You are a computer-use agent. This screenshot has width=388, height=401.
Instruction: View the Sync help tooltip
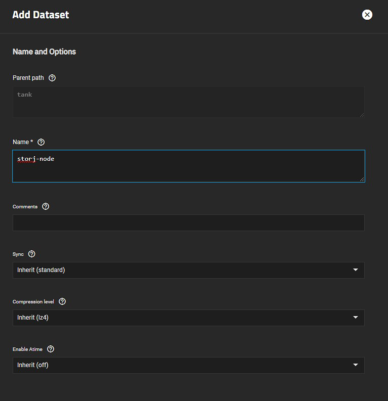pos(32,254)
